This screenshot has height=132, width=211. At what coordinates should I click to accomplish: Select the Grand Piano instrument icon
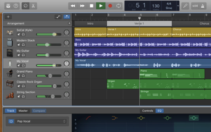[x=10, y=74]
